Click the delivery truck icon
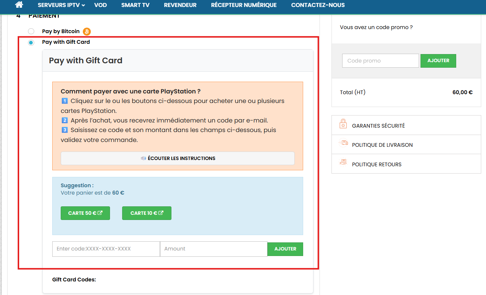This screenshot has width=486, height=295. pyautogui.click(x=344, y=143)
